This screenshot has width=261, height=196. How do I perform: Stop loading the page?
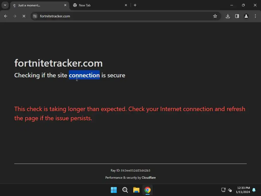pos(24,16)
